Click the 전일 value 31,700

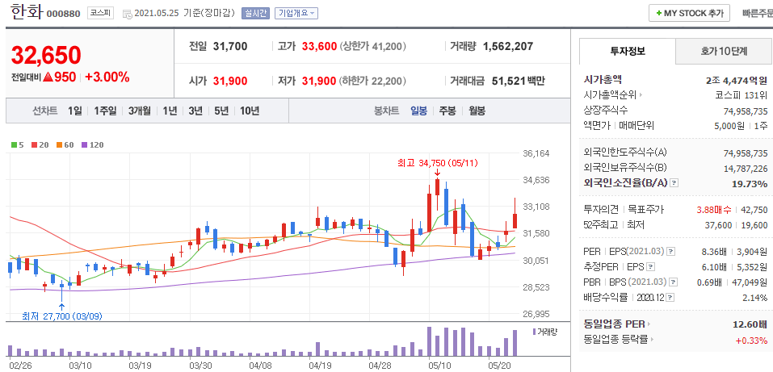click(x=230, y=47)
